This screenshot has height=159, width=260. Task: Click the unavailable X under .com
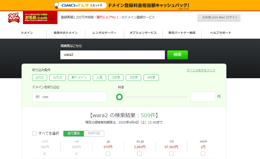pos(45,154)
